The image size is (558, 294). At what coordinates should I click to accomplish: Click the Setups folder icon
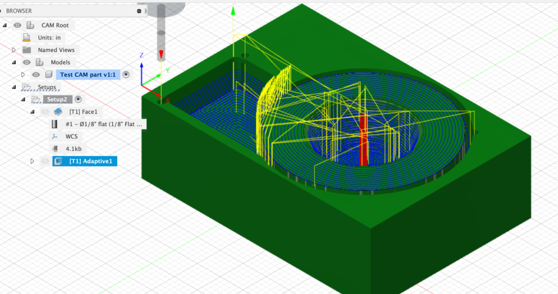(27, 87)
